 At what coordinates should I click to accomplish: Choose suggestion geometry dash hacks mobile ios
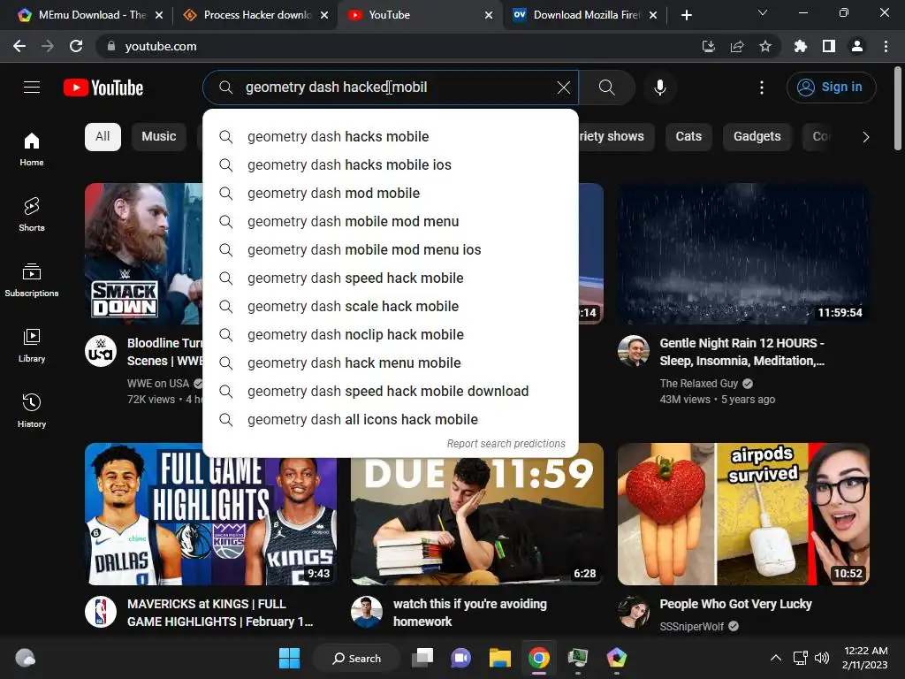tap(391, 165)
